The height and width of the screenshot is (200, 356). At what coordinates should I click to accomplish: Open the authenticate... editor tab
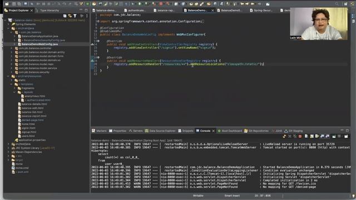135,11
